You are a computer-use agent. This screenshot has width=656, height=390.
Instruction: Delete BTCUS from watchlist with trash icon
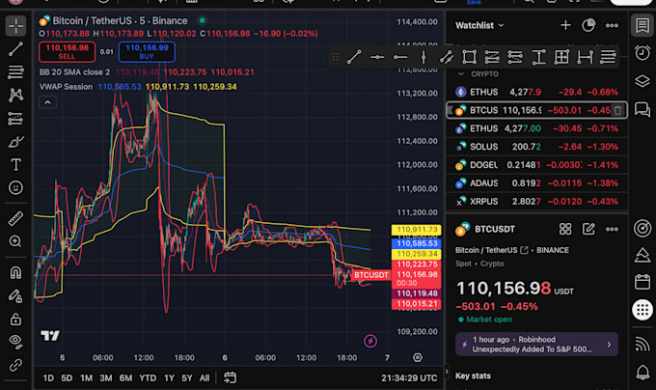click(x=617, y=110)
